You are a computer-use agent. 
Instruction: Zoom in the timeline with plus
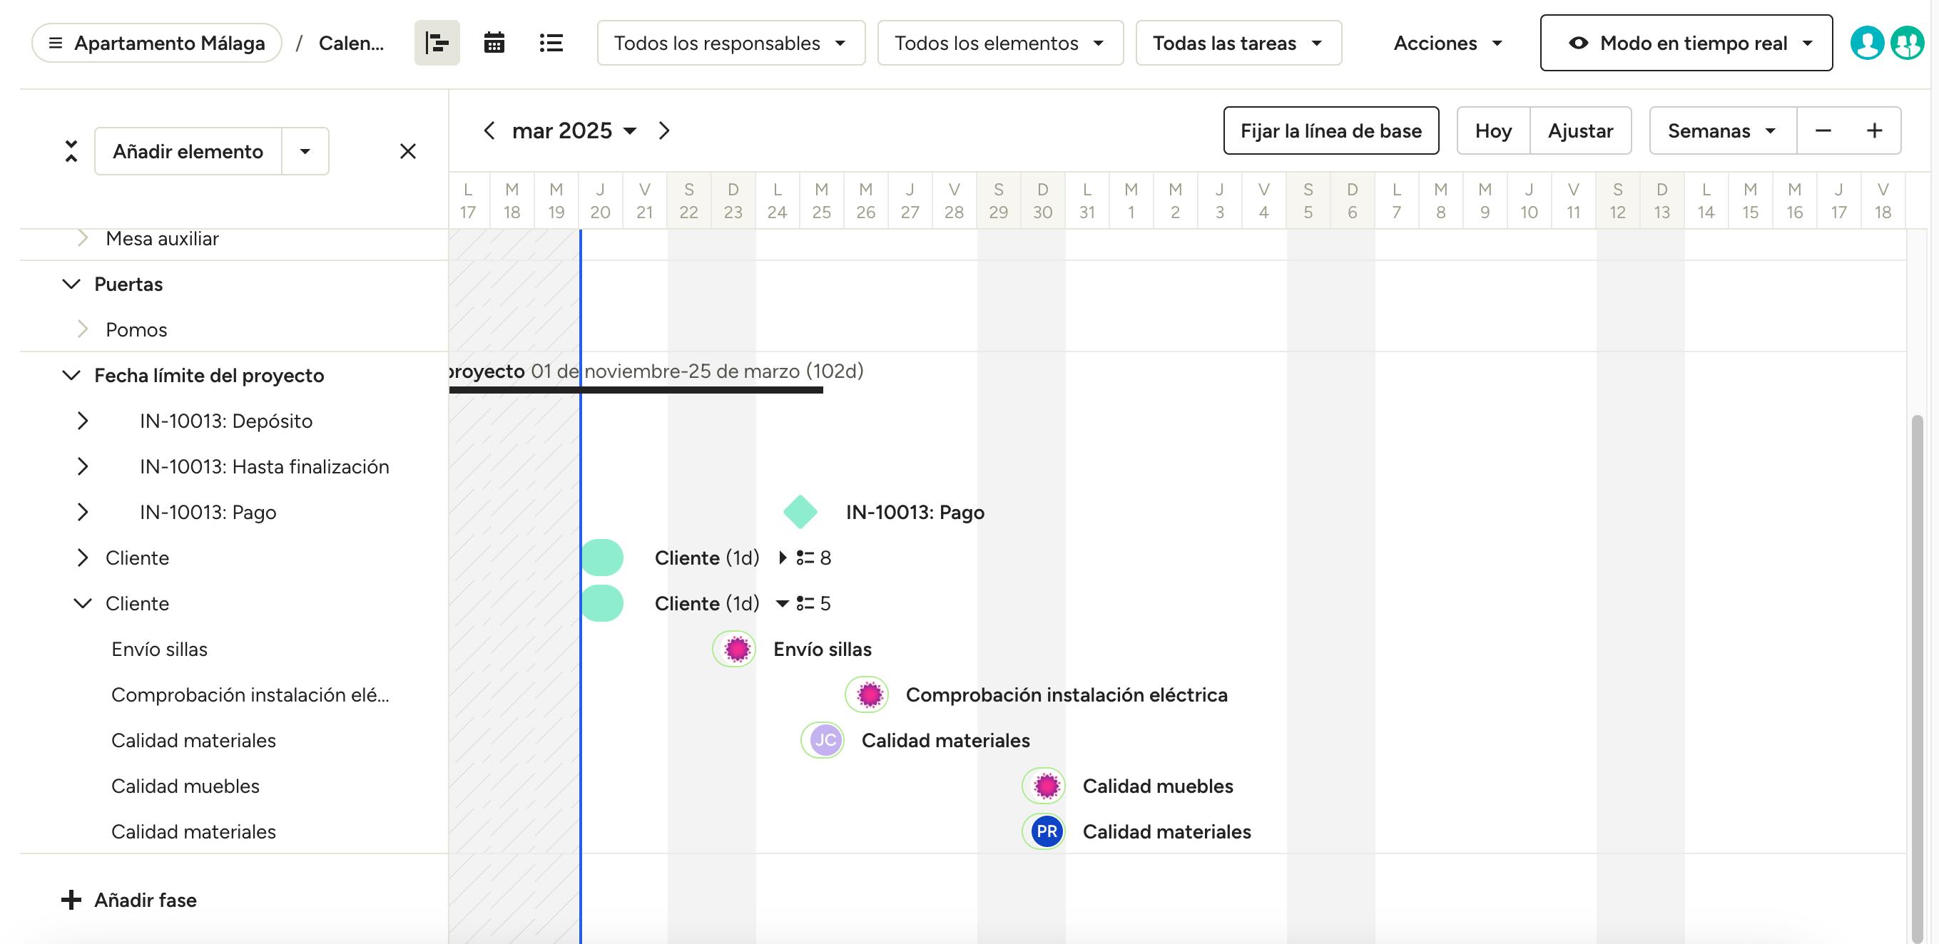1874,131
